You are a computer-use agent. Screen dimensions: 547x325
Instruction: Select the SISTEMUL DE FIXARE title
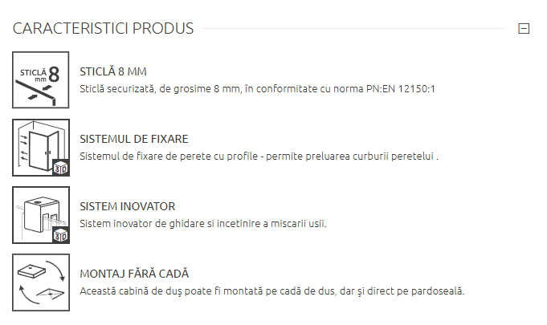[134, 139]
